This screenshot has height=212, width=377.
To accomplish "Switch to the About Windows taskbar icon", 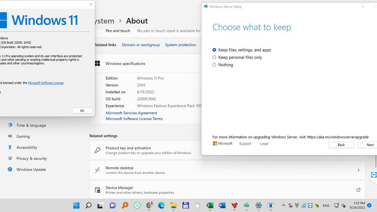I will point(271,205).
